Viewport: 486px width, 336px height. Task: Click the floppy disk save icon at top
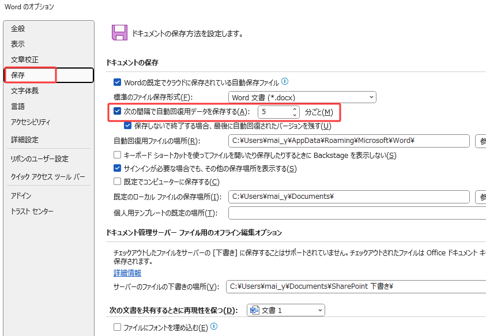[119, 32]
